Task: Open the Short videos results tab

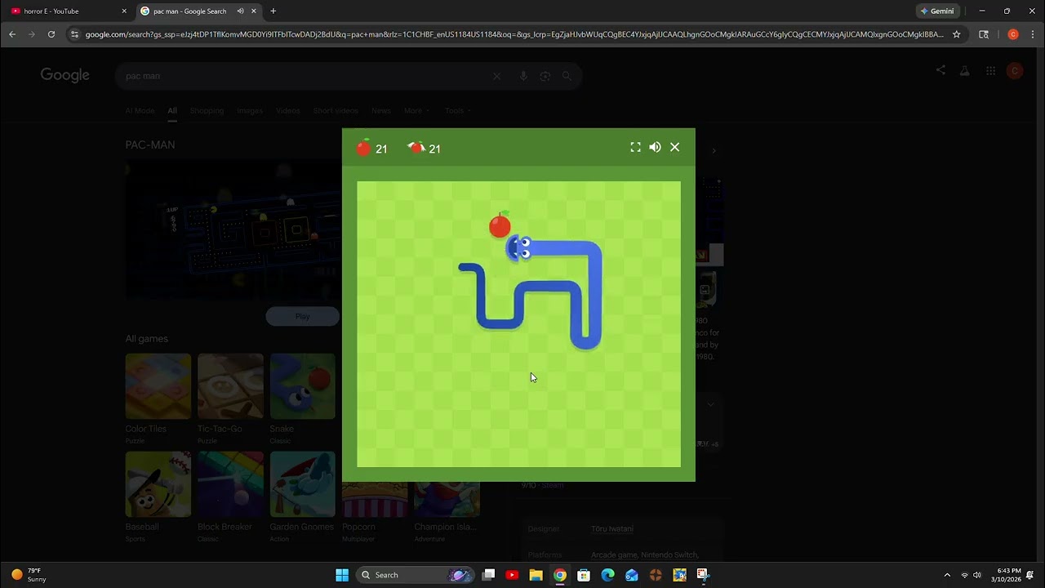Action: click(336, 110)
